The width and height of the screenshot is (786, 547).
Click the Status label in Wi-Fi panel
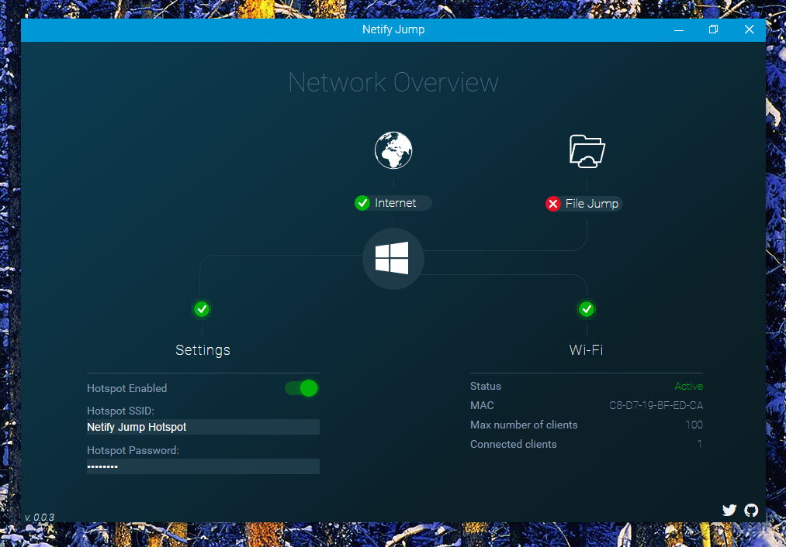486,387
